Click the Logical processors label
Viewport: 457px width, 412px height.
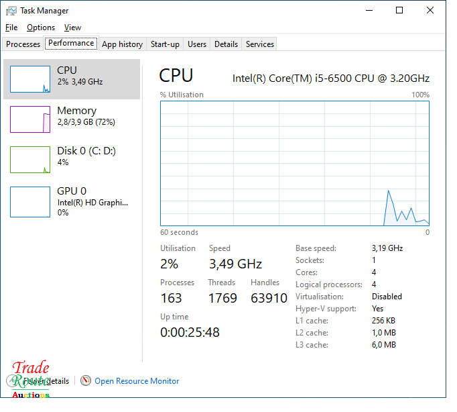coord(329,285)
